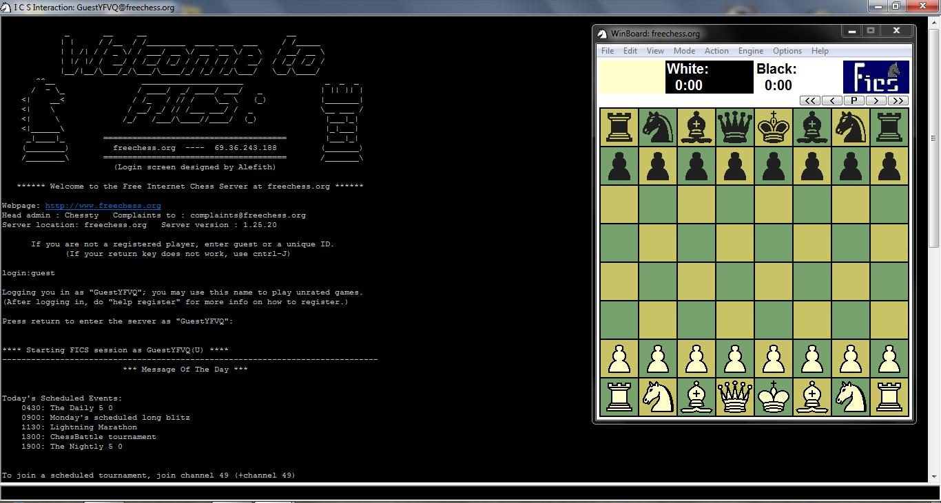This screenshot has height=503, width=941.
Task: Click the FICS logo in WinBoard
Action: pos(876,77)
